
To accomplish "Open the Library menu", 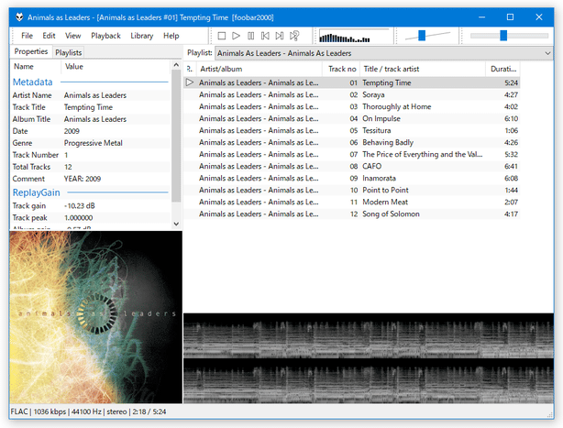I will [142, 36].
